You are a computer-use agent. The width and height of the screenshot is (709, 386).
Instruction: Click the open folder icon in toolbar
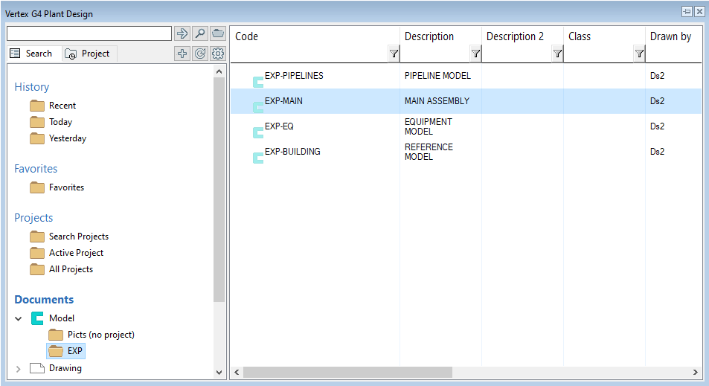click(x=218, y=33)
